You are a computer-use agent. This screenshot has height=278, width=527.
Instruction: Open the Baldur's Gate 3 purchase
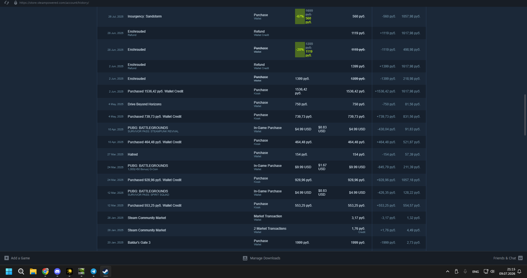point(262,242)
